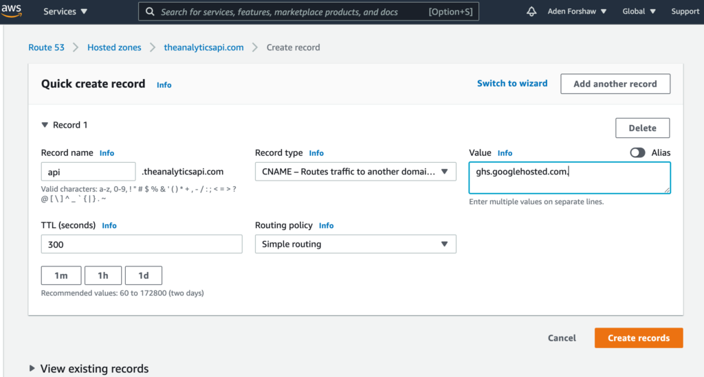The height and width of the screenshot is (377, 704).
Task: Expand View existing records
Action: [33, 369]
